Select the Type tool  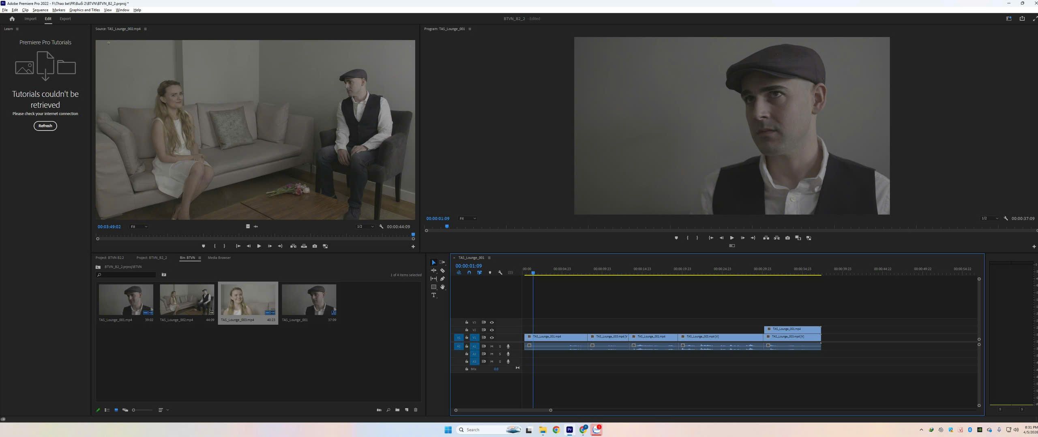pos(433,295)
